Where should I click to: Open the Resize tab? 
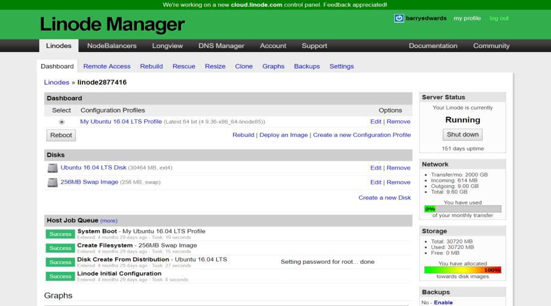pos(215,66)
